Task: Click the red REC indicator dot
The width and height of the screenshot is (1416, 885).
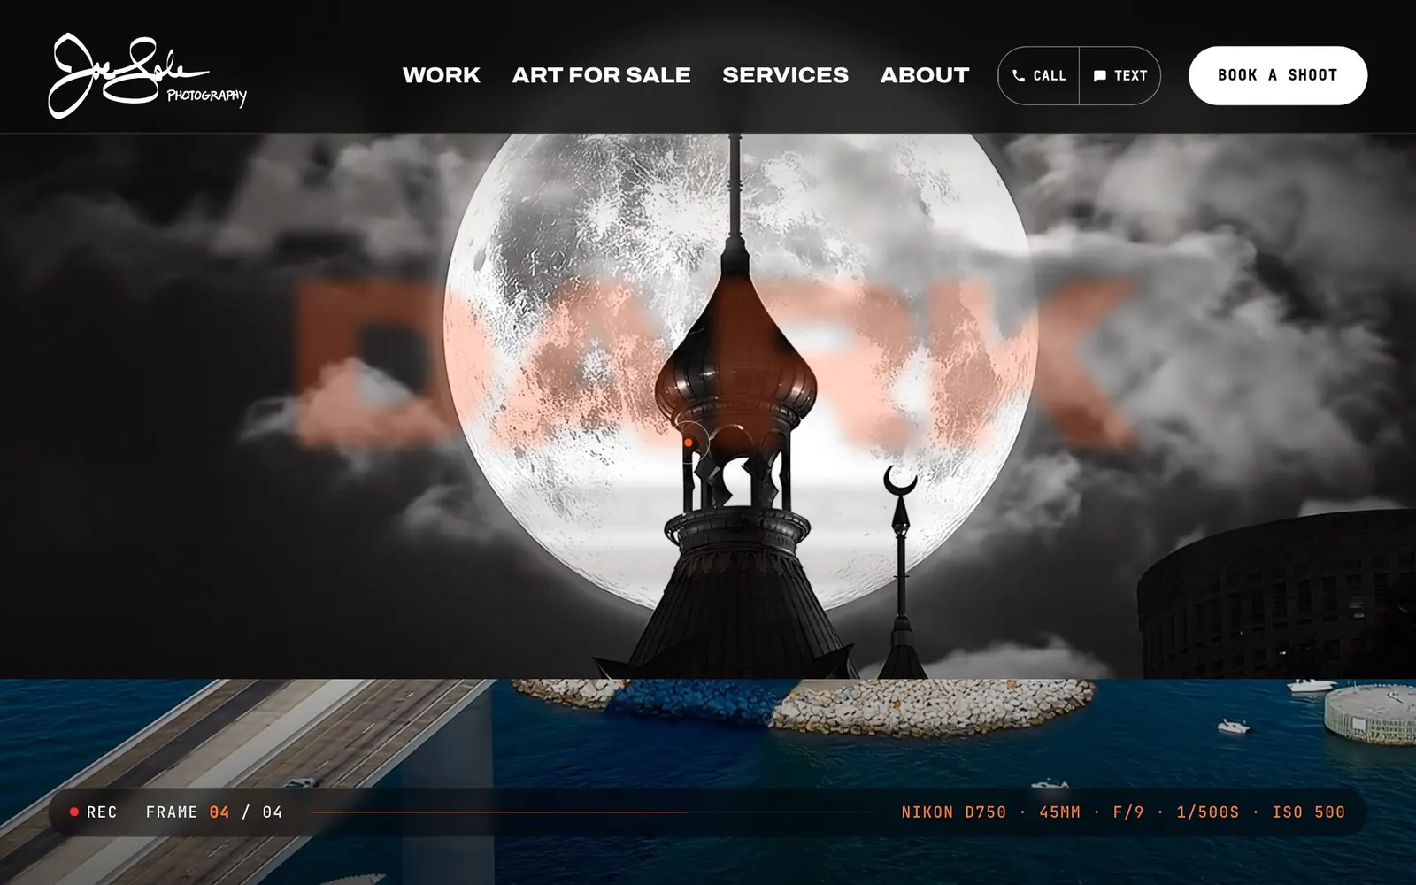Action: (74, 812)
